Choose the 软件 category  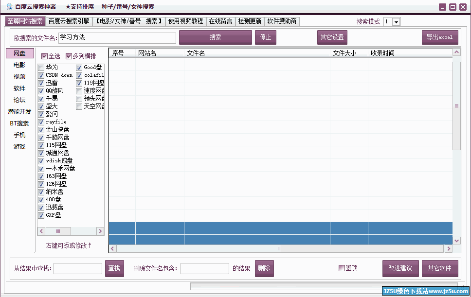[19, 88]
